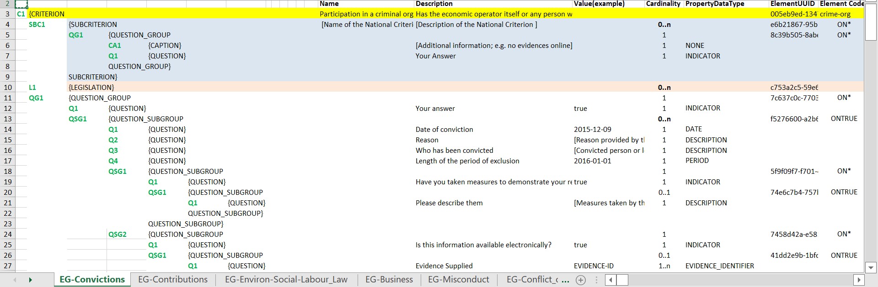878x287 pixels.
Task: Select UUID cell 7458d42a-e58
Action: [x=793, y=235]
